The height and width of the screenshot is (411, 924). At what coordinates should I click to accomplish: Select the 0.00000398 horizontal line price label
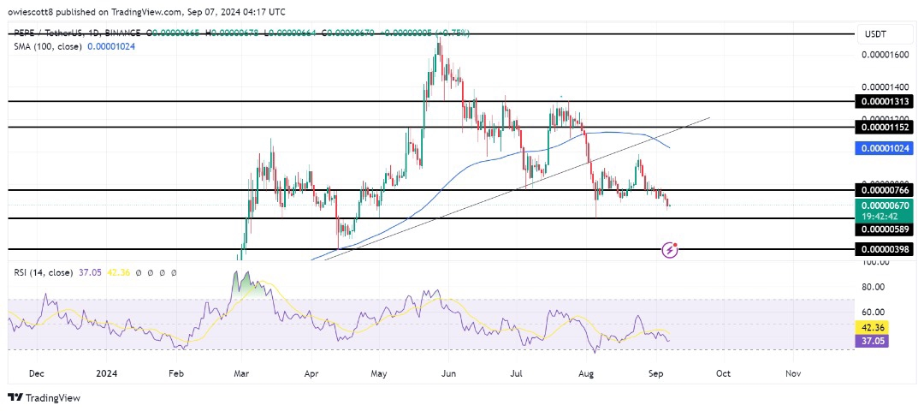click(x=888, y=249)
